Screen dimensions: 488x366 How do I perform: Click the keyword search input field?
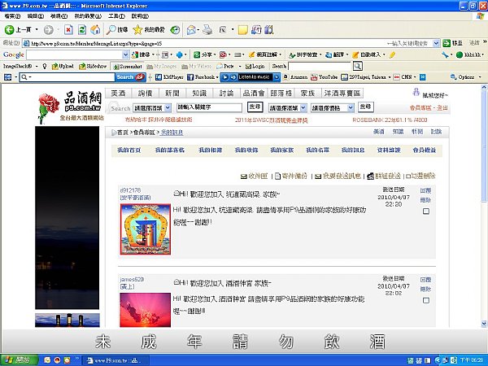click(x=209, y=107)
